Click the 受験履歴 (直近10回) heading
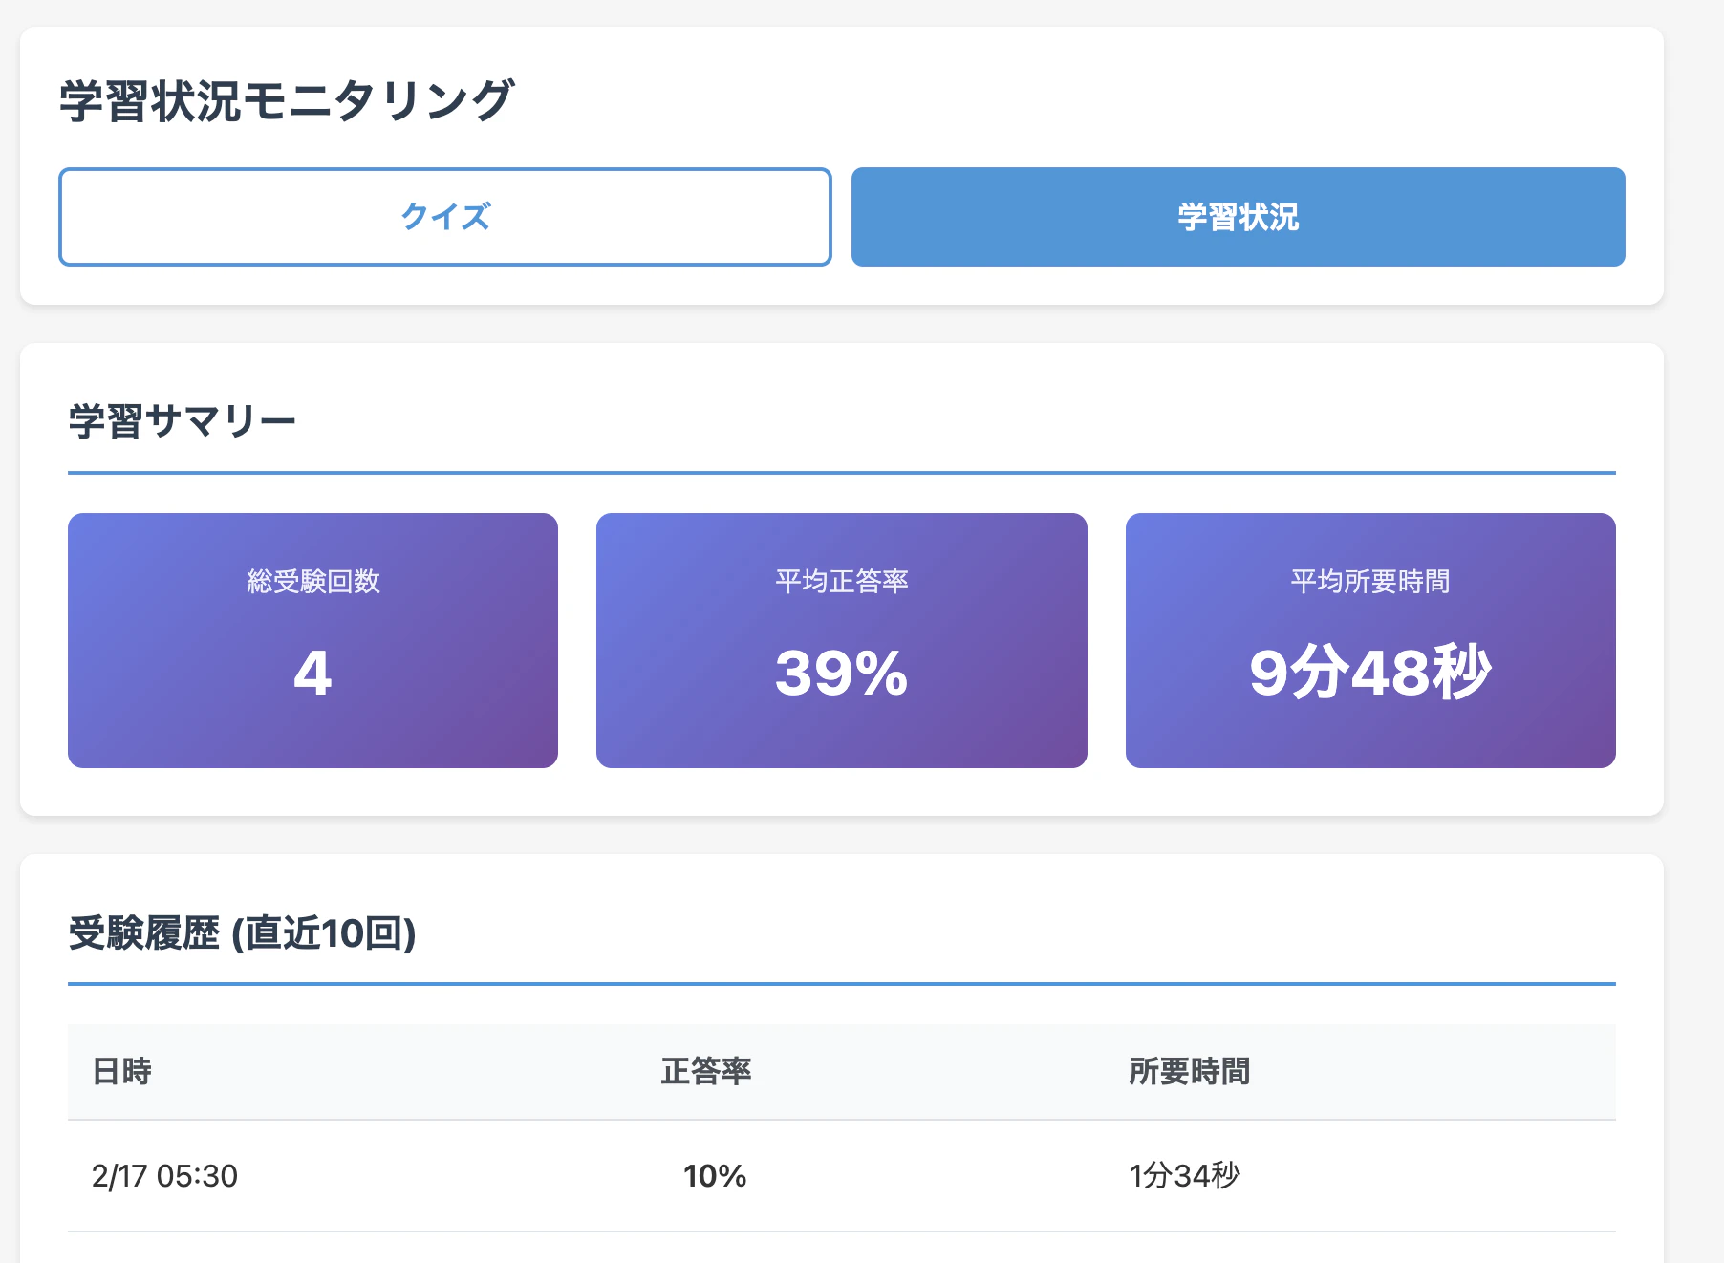1724x1263 pixels. coord(243,932)
